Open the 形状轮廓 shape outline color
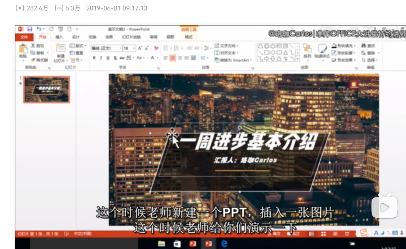 coord(344,53)
